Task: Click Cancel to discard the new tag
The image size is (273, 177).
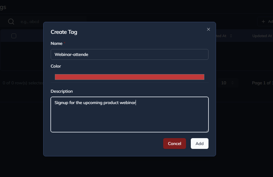Action: pos(175,144)
